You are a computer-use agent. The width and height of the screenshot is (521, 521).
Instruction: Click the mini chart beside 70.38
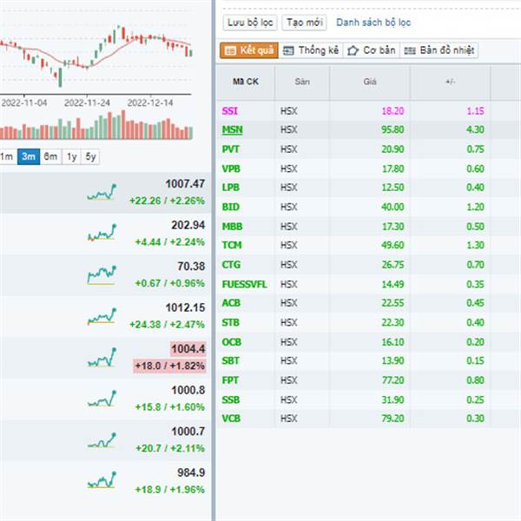point(102,274)
